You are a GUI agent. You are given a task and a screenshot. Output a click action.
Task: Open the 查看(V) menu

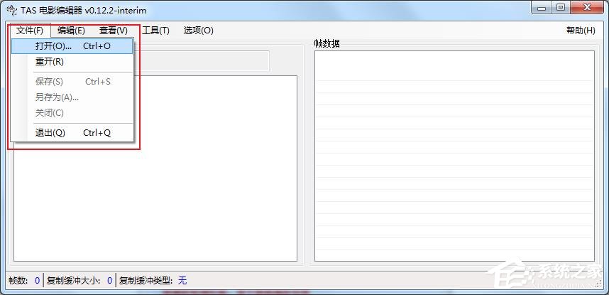(114, 31)
